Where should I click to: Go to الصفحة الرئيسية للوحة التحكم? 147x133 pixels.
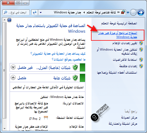tap(119, 23)
